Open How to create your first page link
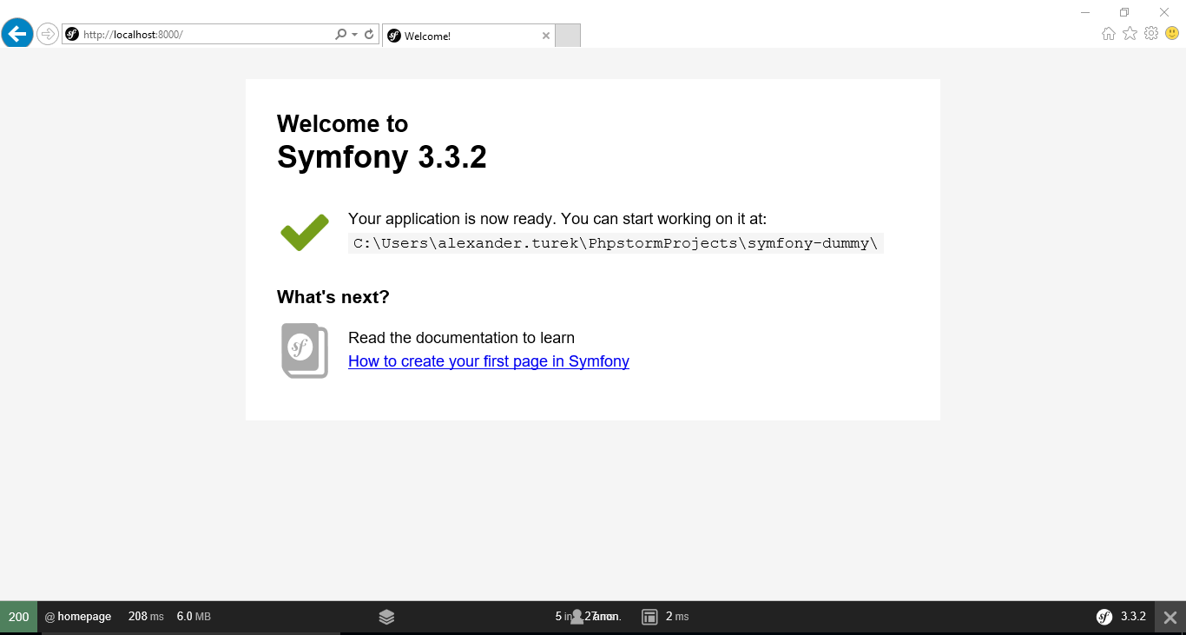This screenshot has width=1186, height=635. click(x=489, y=361)
